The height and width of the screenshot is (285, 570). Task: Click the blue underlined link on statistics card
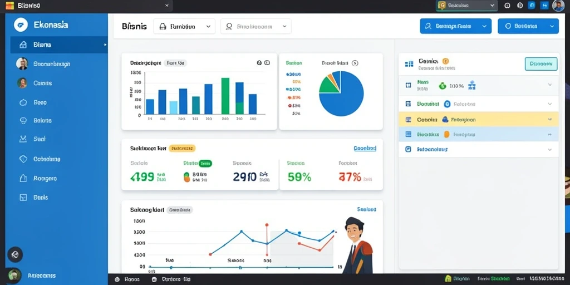(x=365, y=148)
